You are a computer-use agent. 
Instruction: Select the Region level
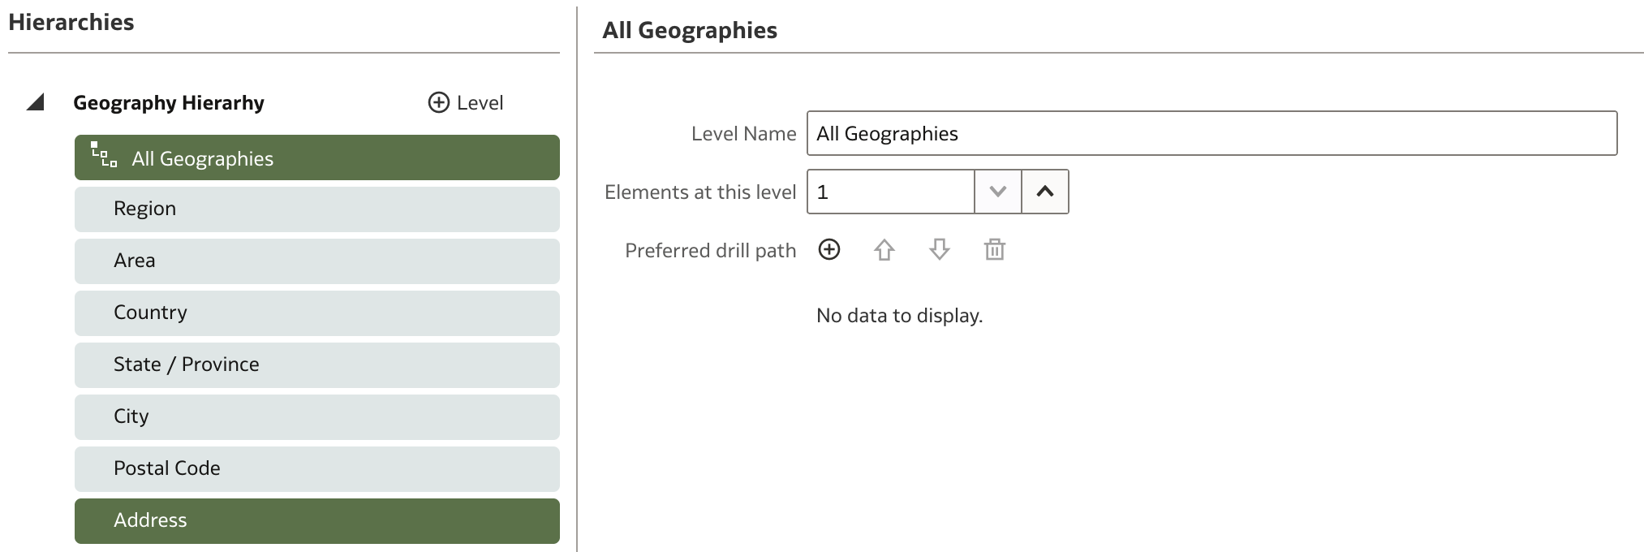click(317, 209)
